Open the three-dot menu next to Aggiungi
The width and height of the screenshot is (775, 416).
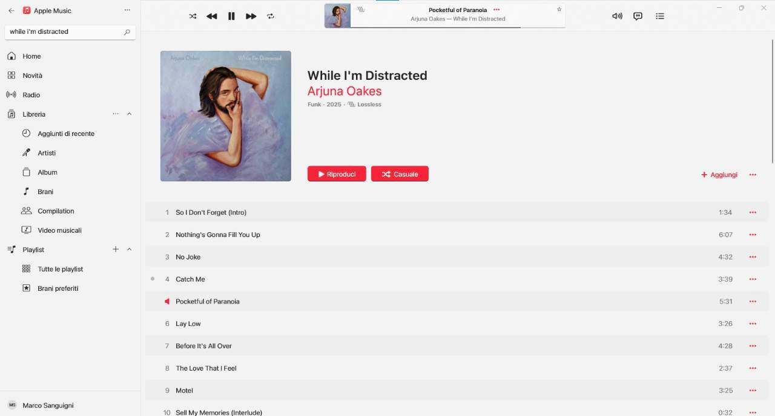click(753, 175)
